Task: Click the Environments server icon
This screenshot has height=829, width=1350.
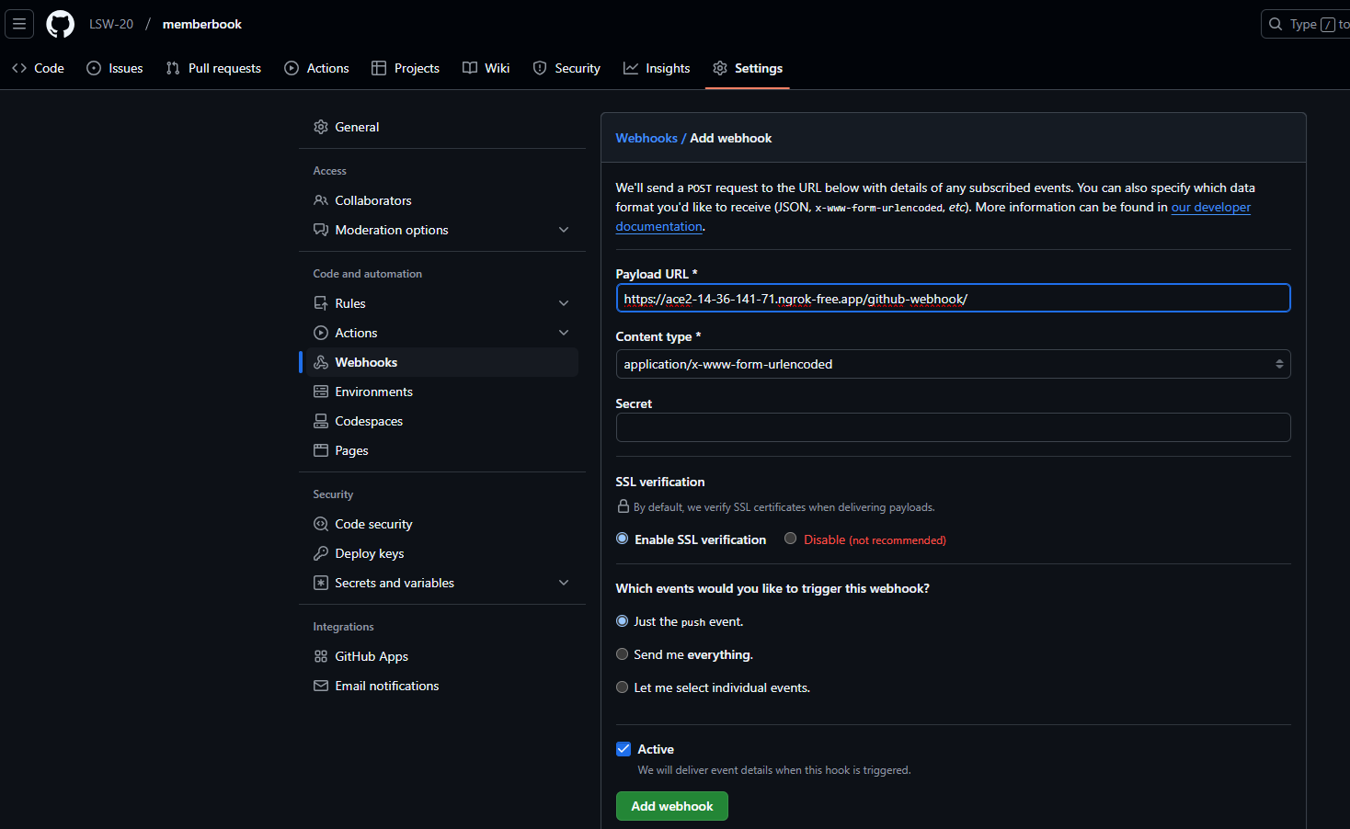Action: [x=321, y=392]
